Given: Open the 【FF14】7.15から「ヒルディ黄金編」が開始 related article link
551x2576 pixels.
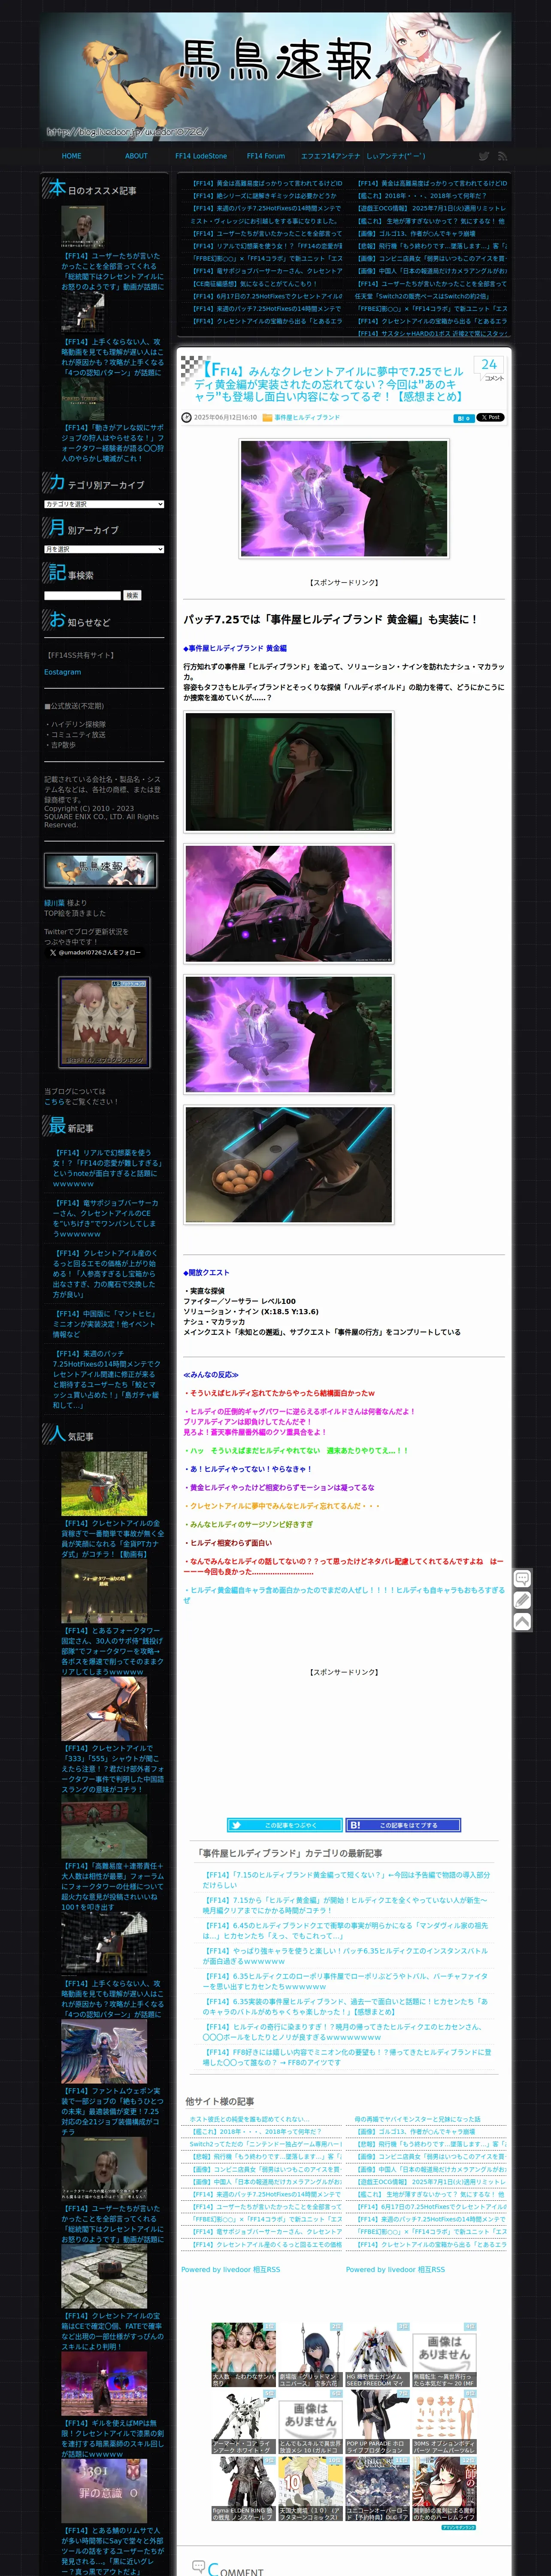Looking at the screenshot, I should click(x=345, y=1905).
